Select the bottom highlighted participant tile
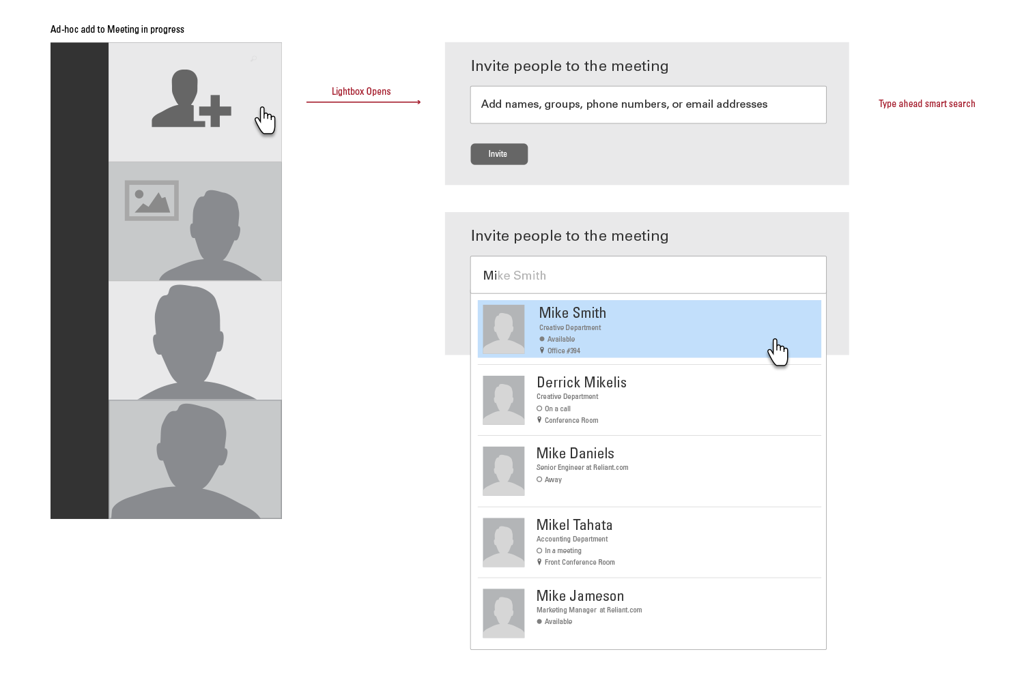The height and width of the screenshot is (682, 1024). (195, 460)
